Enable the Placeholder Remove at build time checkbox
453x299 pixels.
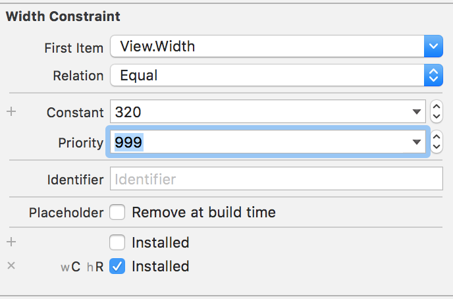point(117,213)
